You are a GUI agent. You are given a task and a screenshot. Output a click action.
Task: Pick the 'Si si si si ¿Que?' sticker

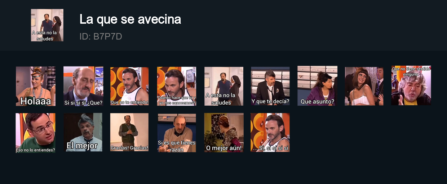(x=83, y=86)
